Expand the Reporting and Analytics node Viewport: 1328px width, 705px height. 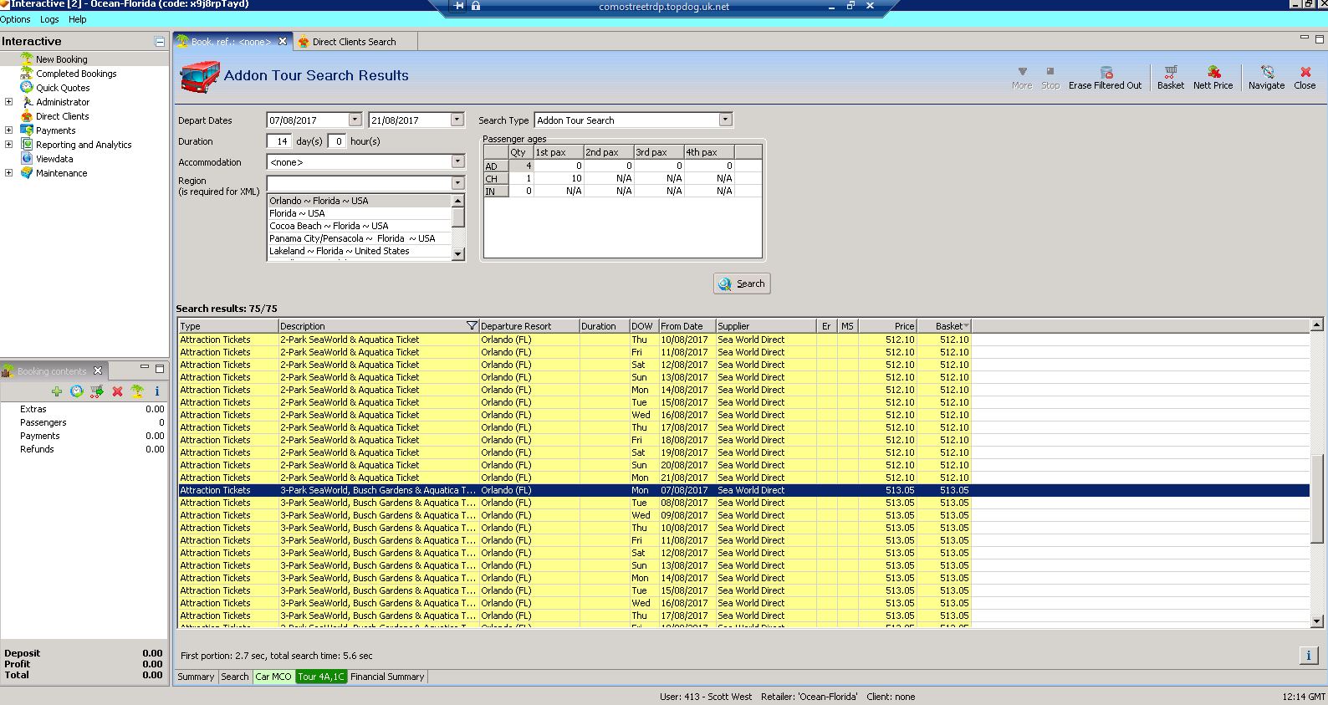click(x=9, y=145)
